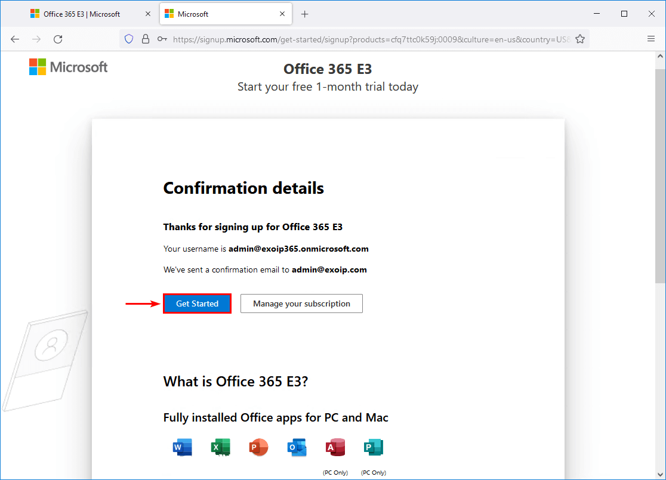Click the signup URL in address bar

click(372, 39)
